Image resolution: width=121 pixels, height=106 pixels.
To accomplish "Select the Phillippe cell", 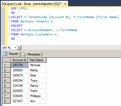I will pyautogui.click(x=37, y=96).
